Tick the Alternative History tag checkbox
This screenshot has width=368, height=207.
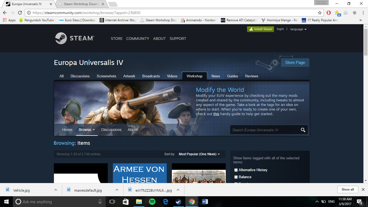point(236,170)
